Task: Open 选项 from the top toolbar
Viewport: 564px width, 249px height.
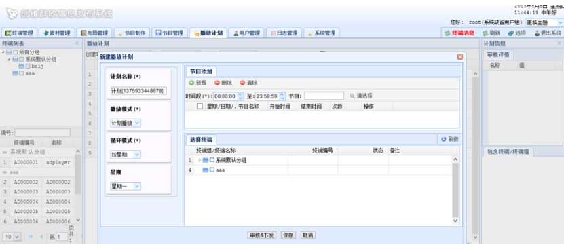Action: [x=517, y=33]
